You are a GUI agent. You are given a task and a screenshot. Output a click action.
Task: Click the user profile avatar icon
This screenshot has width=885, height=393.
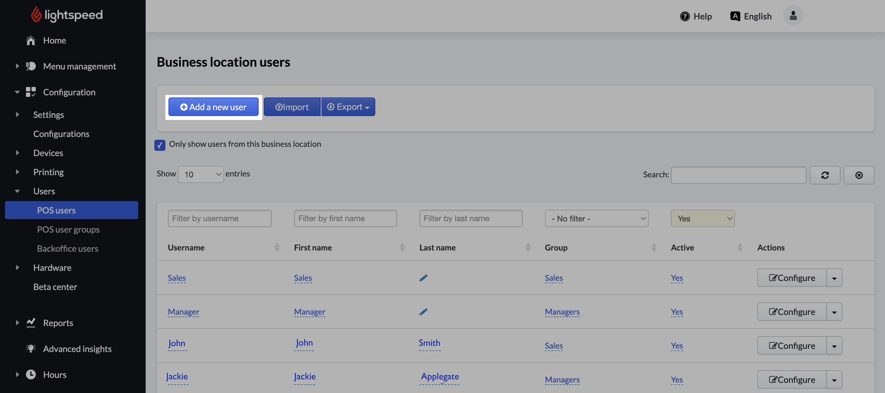(793, 16)
